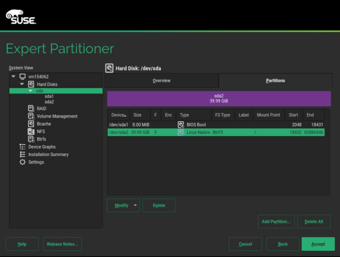Select sda1 in the System View tree
This screenshot has width=340, height=257.
tap(49, 97)
